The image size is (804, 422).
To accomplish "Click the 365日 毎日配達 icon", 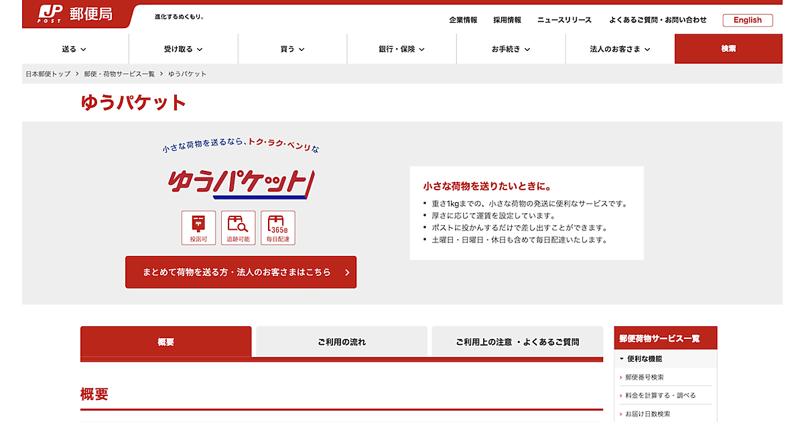I will 277,228.
